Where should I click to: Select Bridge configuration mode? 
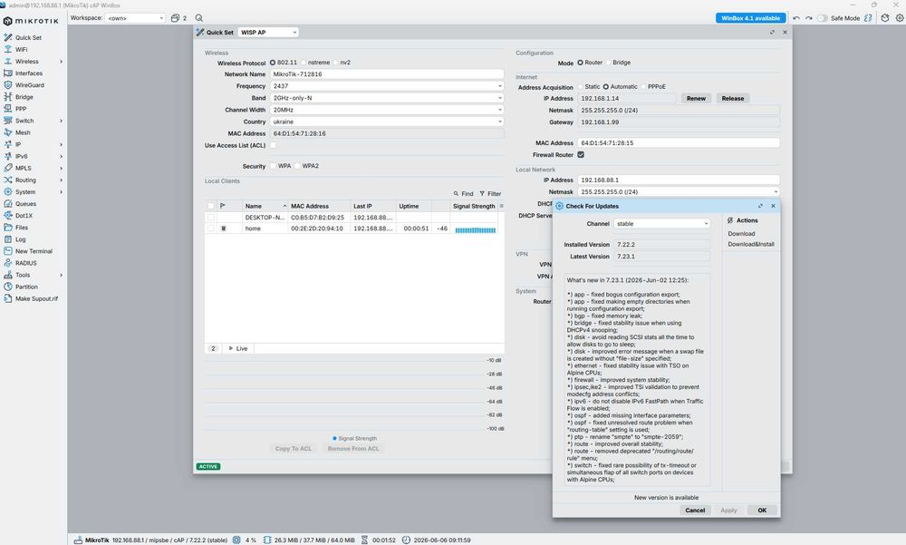(608, 63)
